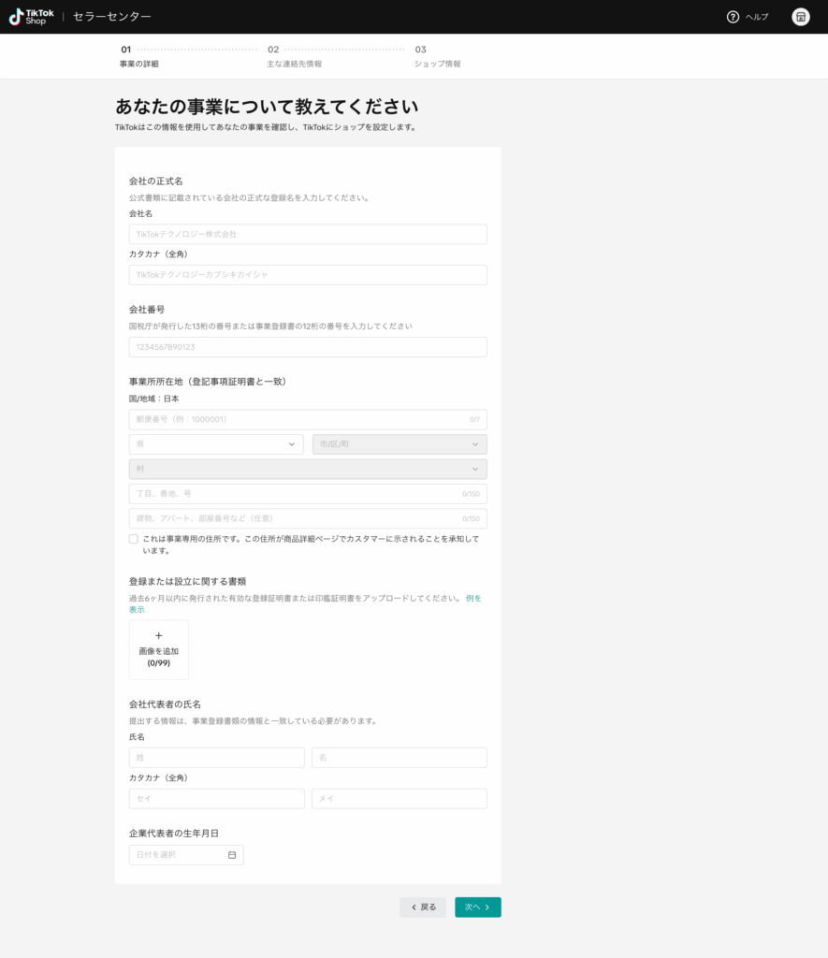Click the 次へ button
Image resolution: width=828 pixels, height=958 pixels.
[477, 907]
